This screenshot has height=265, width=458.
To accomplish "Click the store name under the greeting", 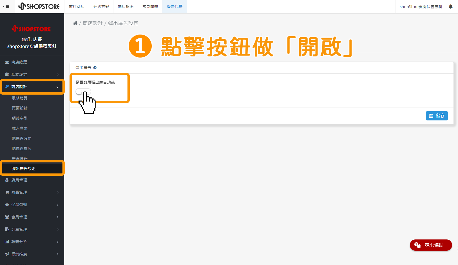I will pos(32,46).
